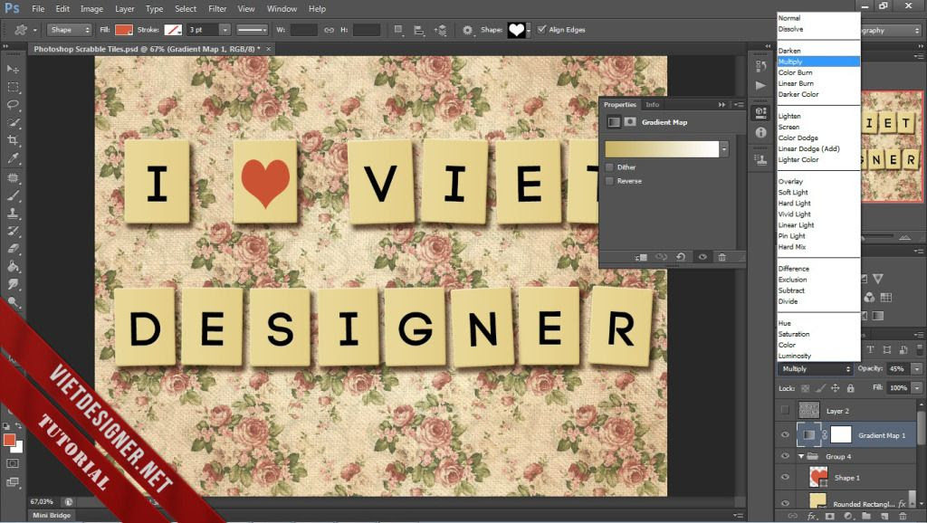Open Fill percentage dropdown arrow

916,388
